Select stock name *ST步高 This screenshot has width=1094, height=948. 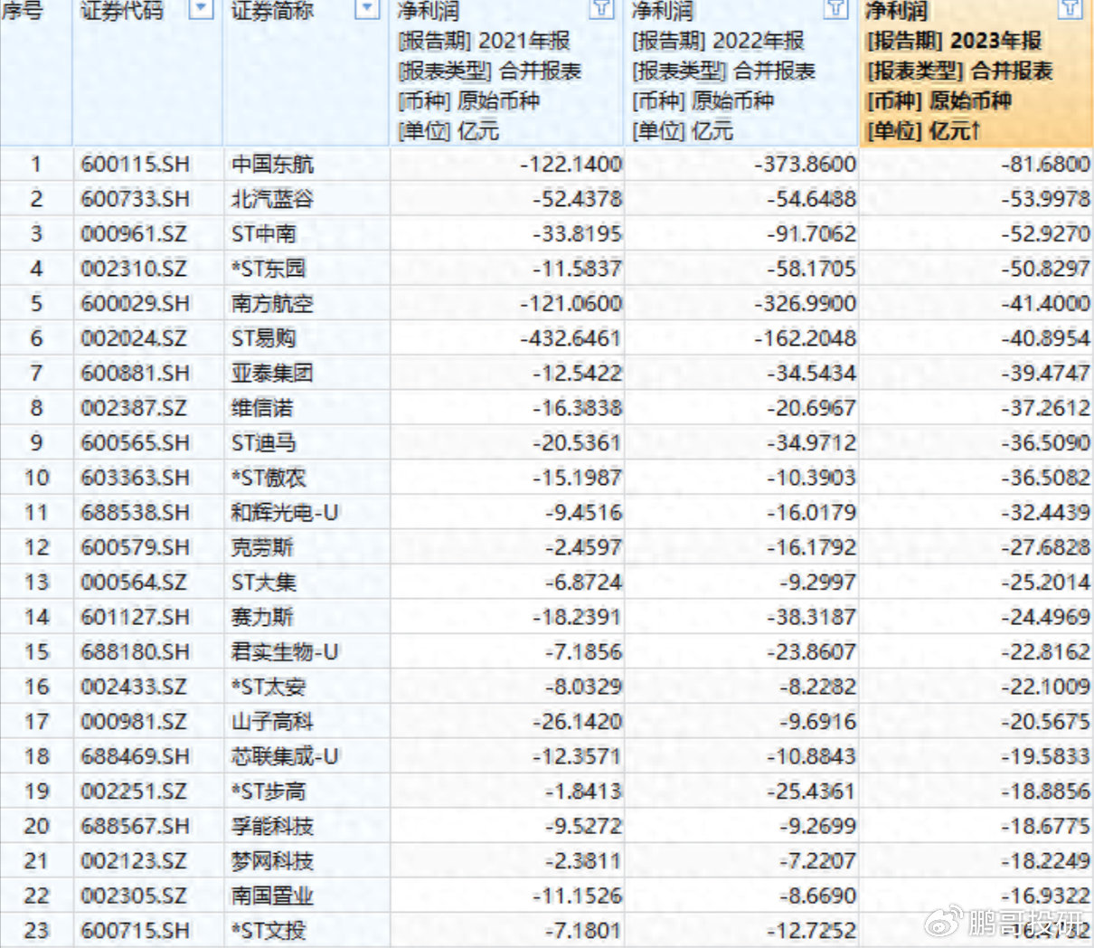269,791
